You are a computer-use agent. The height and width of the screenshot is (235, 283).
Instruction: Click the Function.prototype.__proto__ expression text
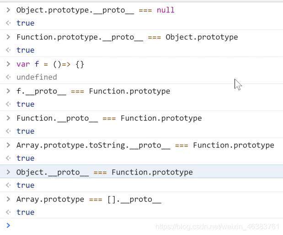(80, 37)
